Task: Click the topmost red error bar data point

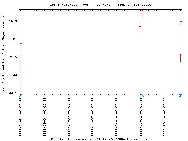Action: click(142, 15)
